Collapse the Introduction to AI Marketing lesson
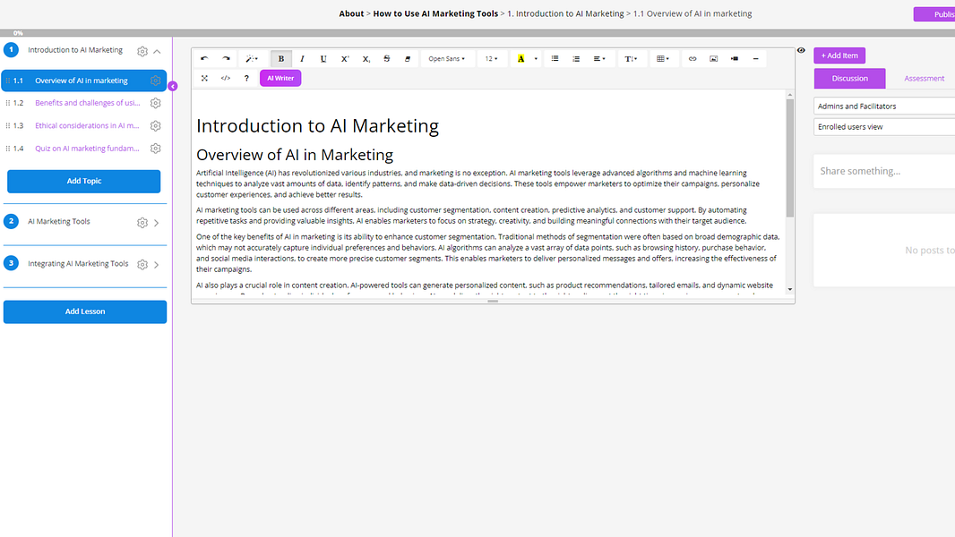 point(158,50)
